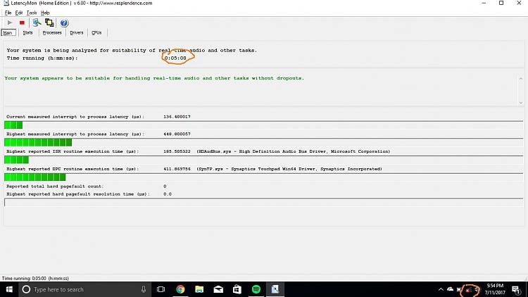Click the magnifier analysis toolbar icon

(37, 23)
